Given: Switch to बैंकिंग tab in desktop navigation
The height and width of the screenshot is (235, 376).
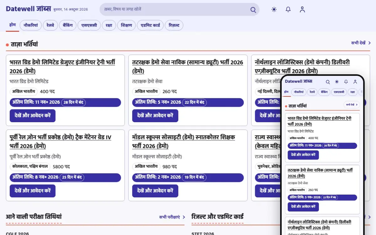Looking at the screenshot, I should click(x=68, y=25).
